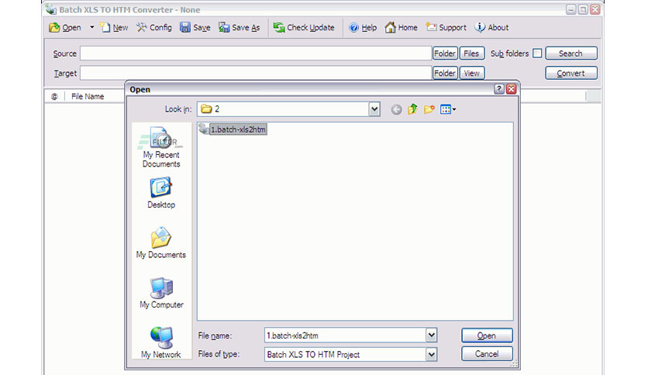The image size is (648, 375).
Task: Open My Computer in places bar
Action: (161, 293)
